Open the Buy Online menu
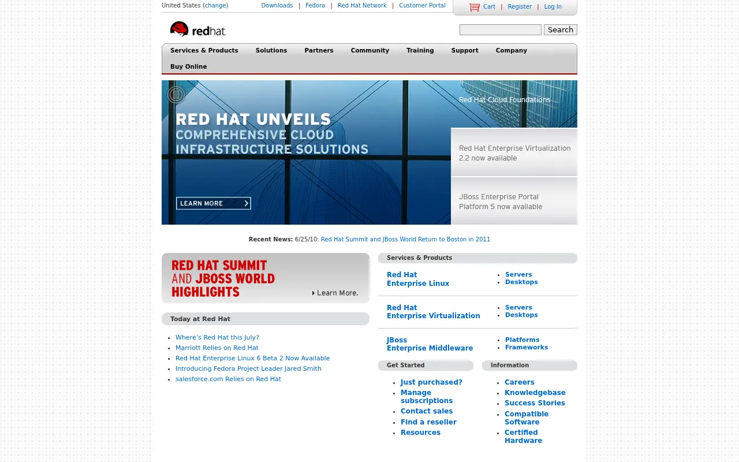 click(188, 67)
